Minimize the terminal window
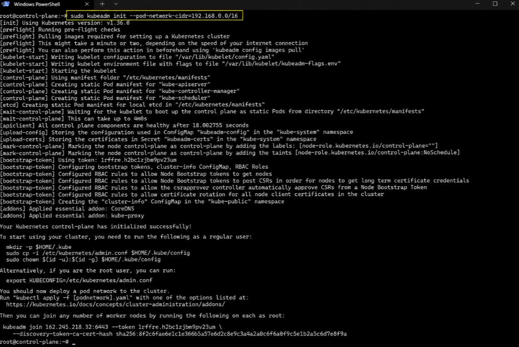 477,4
